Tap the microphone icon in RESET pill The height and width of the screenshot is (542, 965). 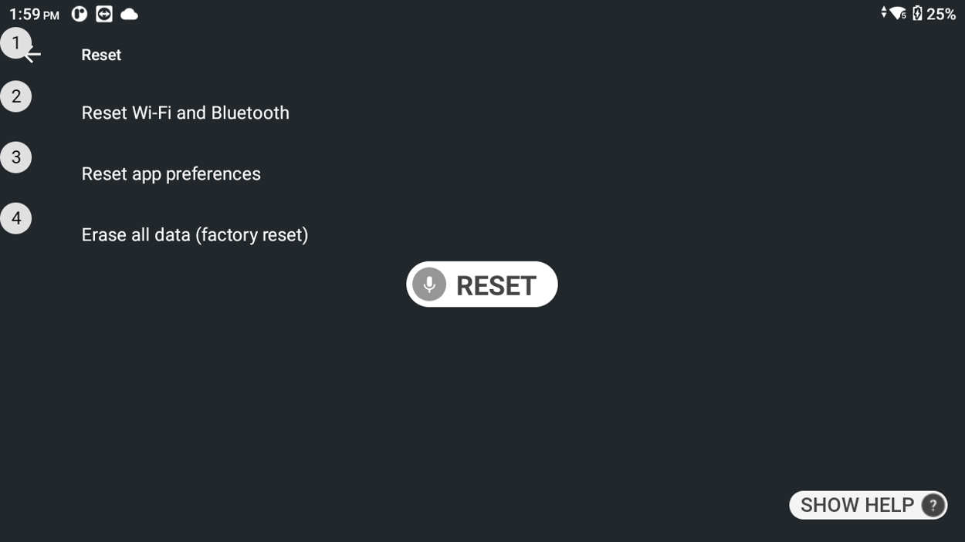coord(429,284)
